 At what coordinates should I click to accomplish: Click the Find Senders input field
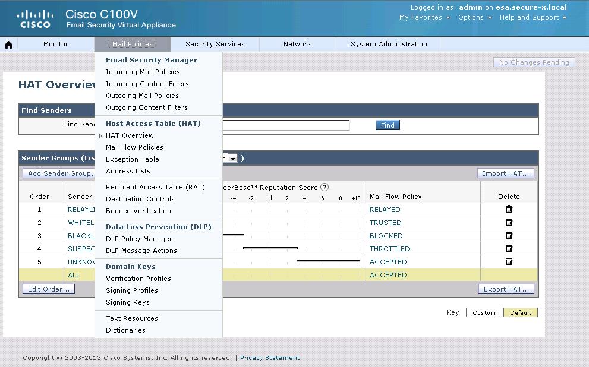tap(286, 125)
